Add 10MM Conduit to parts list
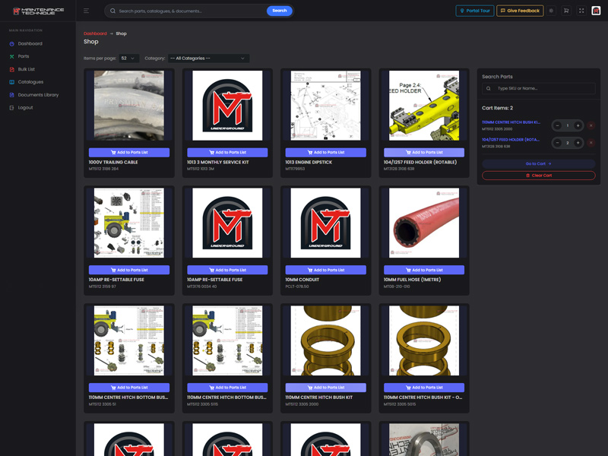Viewport: 608px width, 456px height. coord(326,270)
